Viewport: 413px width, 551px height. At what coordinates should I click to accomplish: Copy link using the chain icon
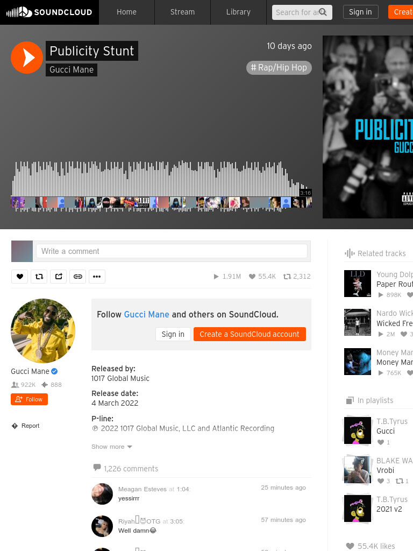77,277
